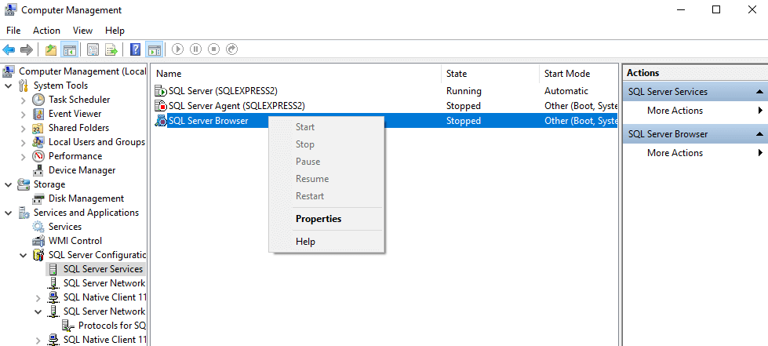Screen dimensions: 768x346
Task: Click the Running state of SQL Server
Action: coord(464,91)
